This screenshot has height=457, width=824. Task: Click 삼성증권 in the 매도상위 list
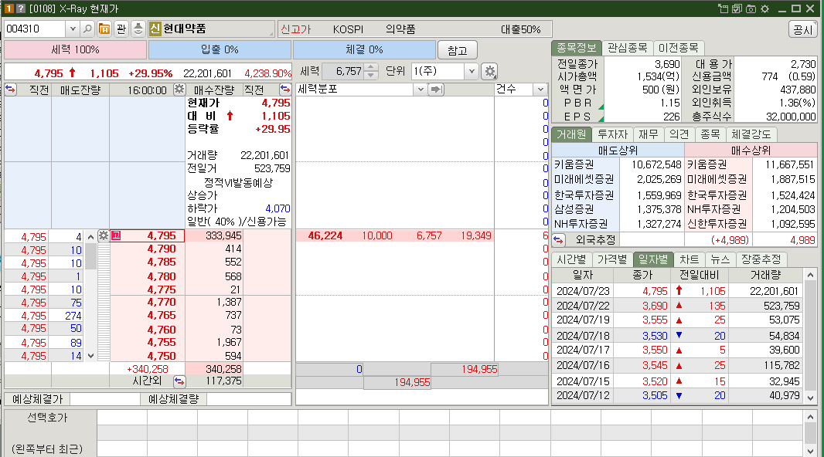click(574, 209)
